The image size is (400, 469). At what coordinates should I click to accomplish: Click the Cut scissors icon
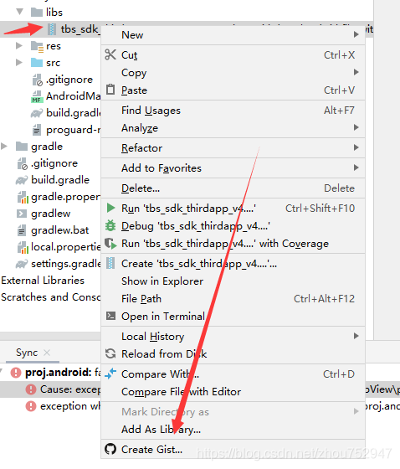pos(110,54)
